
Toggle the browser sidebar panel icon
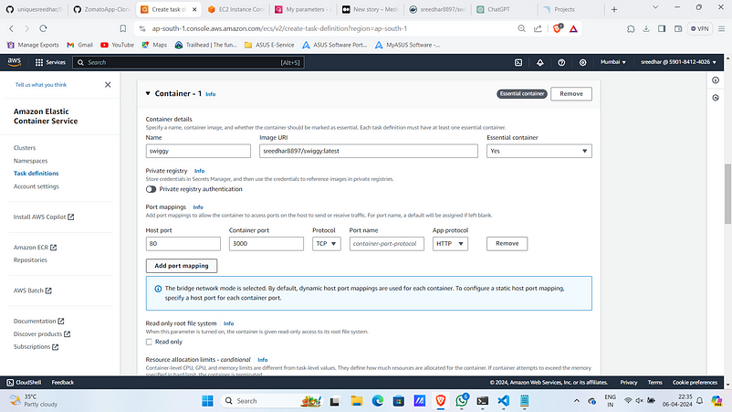pos(662,28)
